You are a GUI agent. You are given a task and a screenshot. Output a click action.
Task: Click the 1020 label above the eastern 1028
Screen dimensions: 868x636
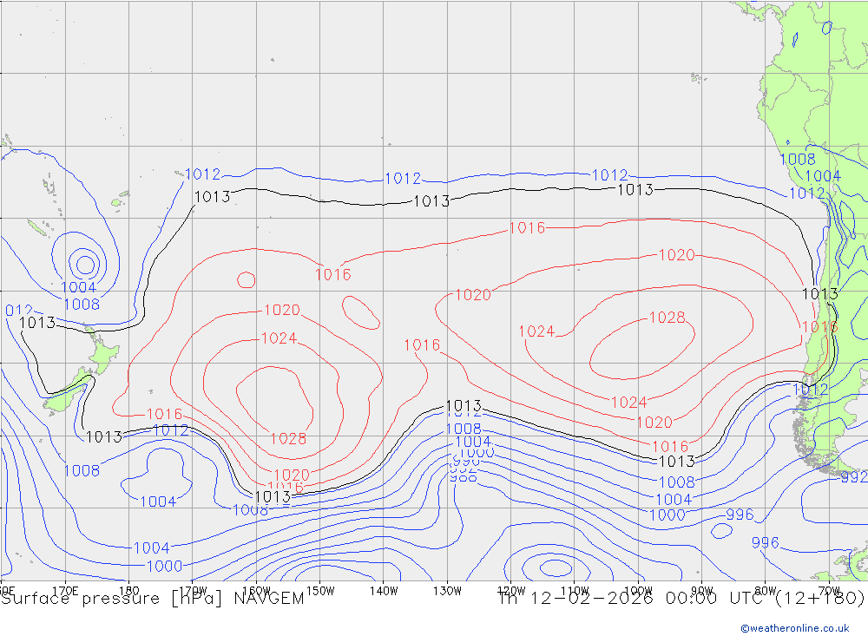pyautogui.click(x=676, y=254)
